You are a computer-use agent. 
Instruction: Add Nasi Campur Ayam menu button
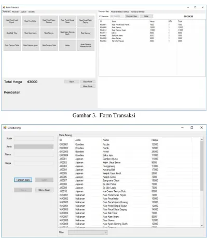click(x=31, y=45)
